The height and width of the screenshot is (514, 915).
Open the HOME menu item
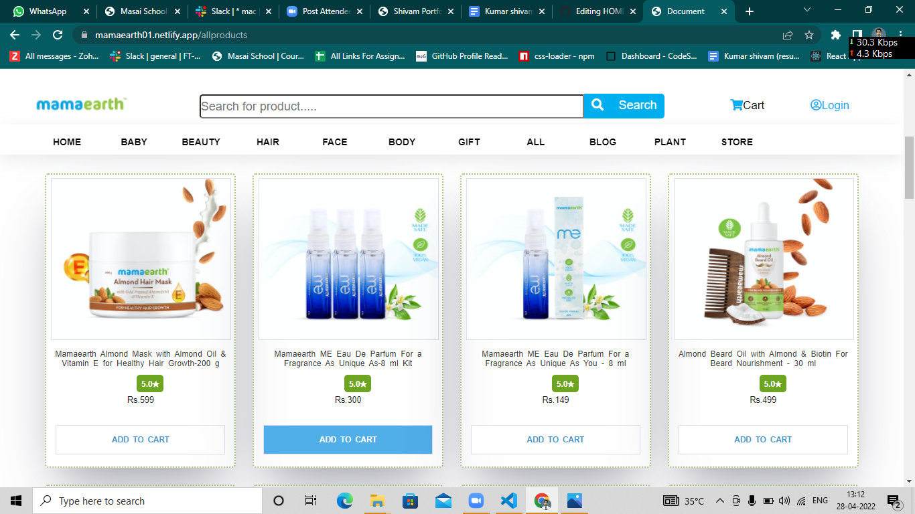coord(67,142)
